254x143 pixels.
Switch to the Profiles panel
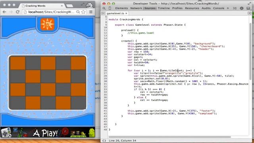pyautogui.click(x=177, y=8)
